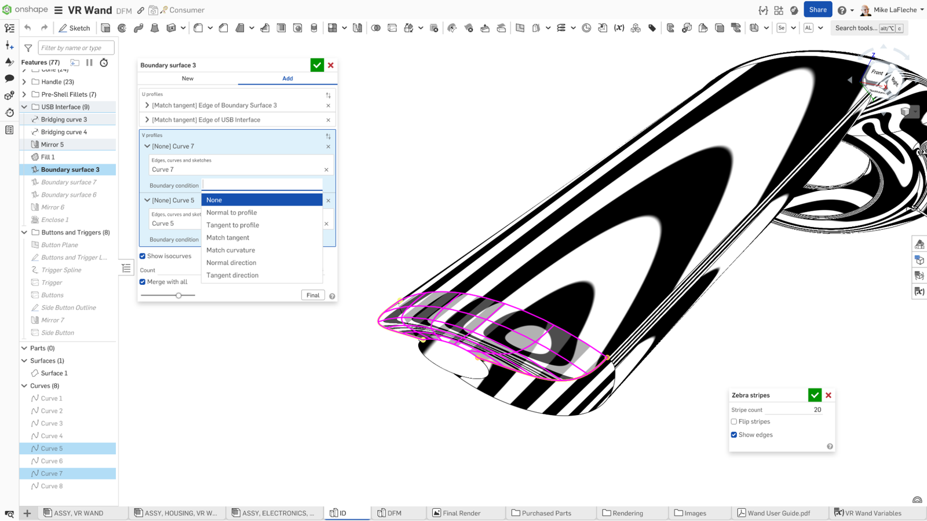Toggle the Show isocurves checkbox
Image resolution: width=927 pixels, height=521 pixels.
142,256
